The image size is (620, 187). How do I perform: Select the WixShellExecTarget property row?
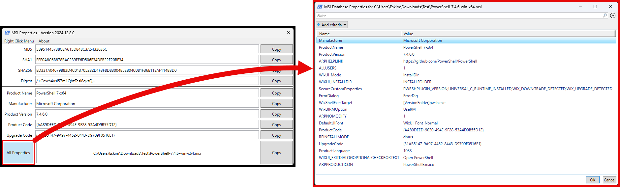(x=466, y=102)
